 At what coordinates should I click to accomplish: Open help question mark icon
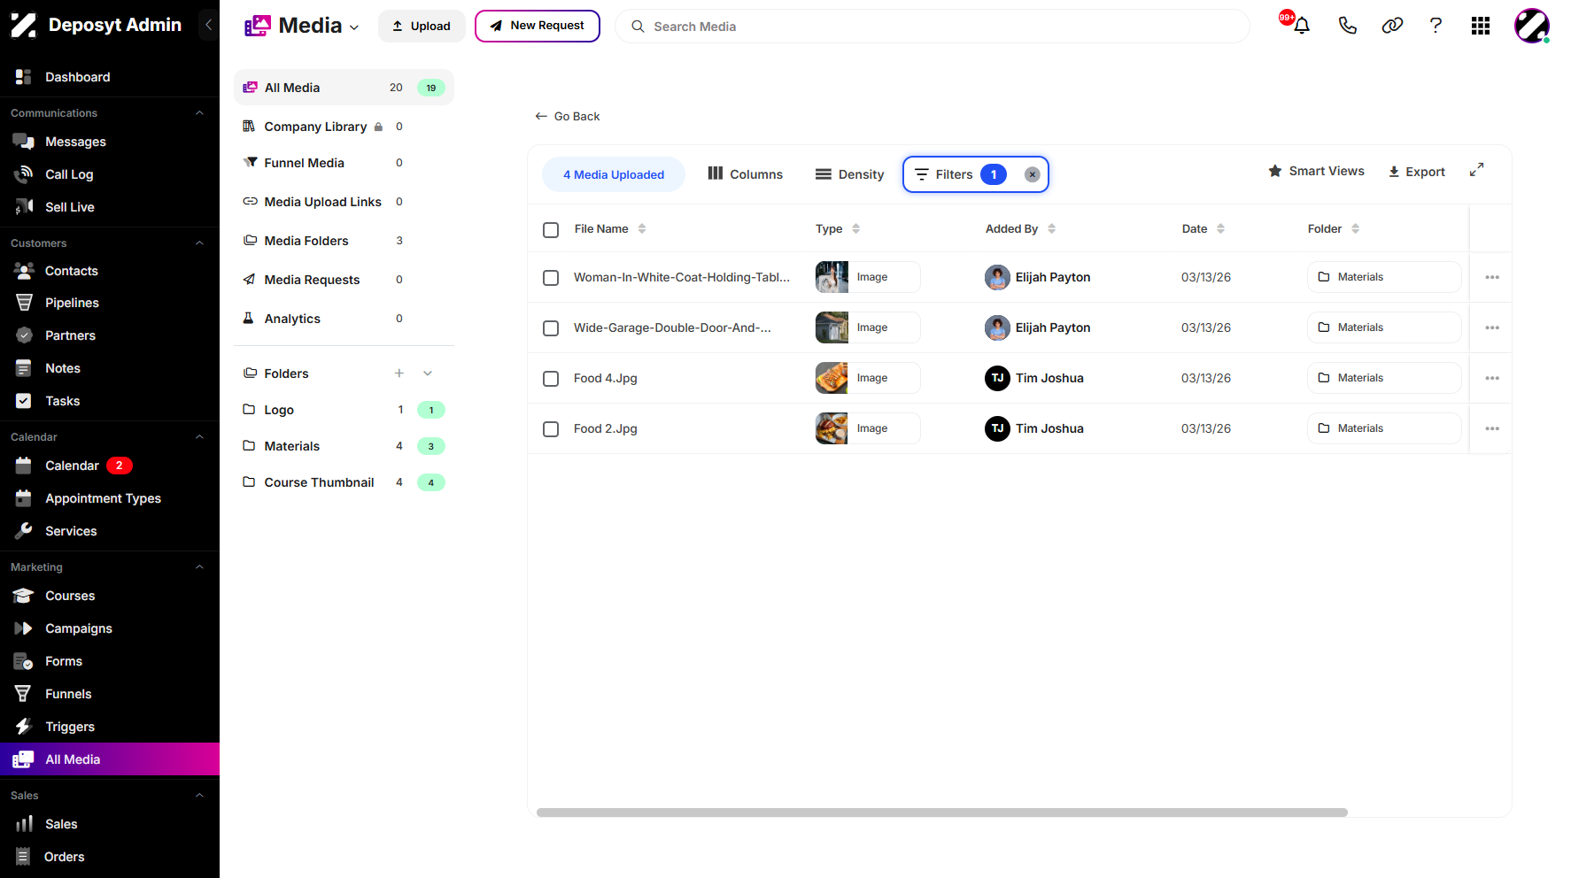[1436, 26]
